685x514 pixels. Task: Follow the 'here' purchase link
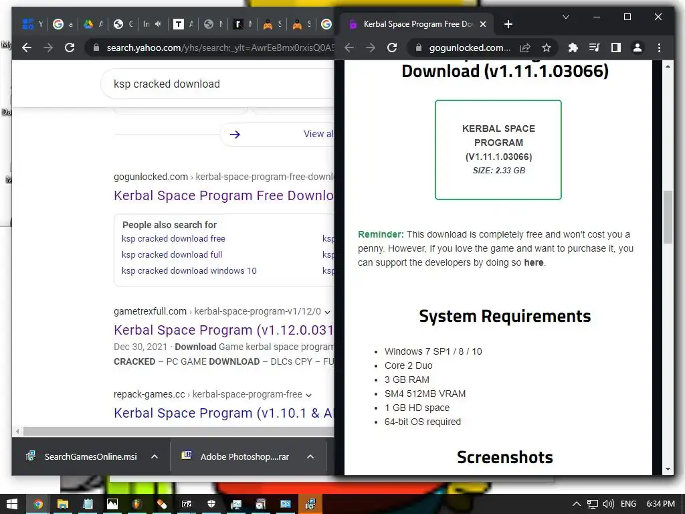[x=533, y=262]
